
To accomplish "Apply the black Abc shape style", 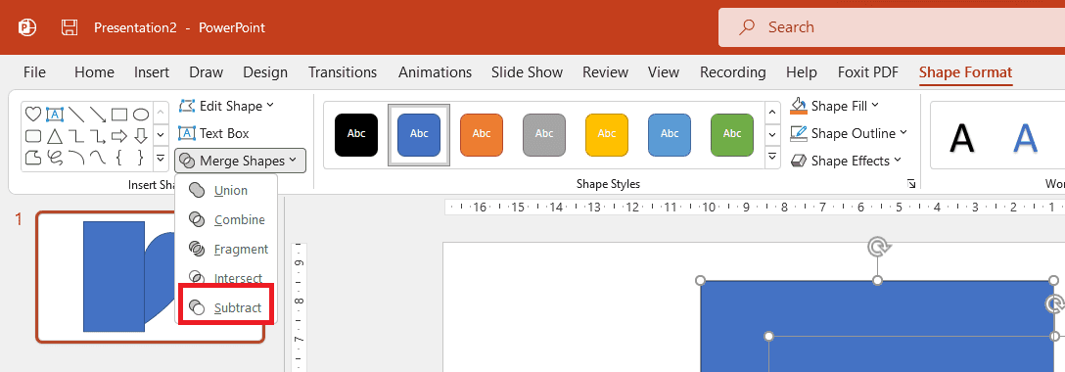I will pyautogui.click(x=356, y=134).
